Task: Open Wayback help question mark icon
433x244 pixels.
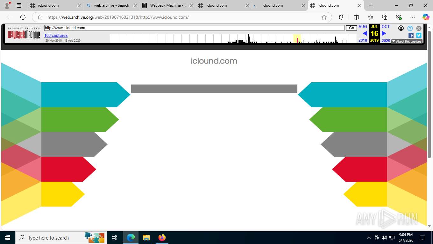Action: [x=410, y=28]
